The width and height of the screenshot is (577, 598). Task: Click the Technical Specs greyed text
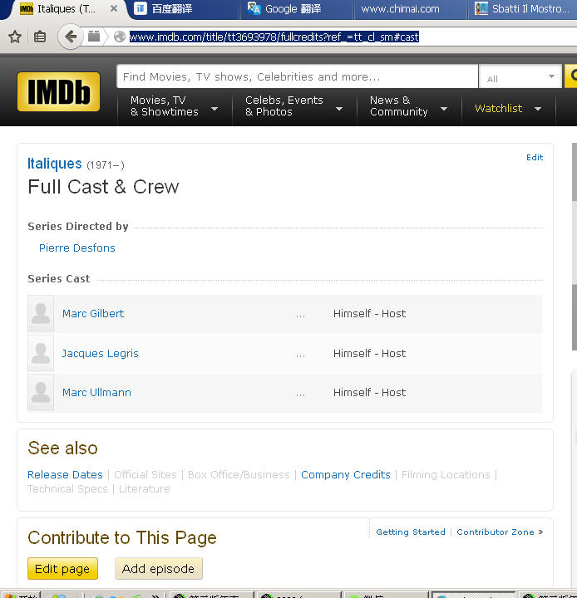[67, 489]
